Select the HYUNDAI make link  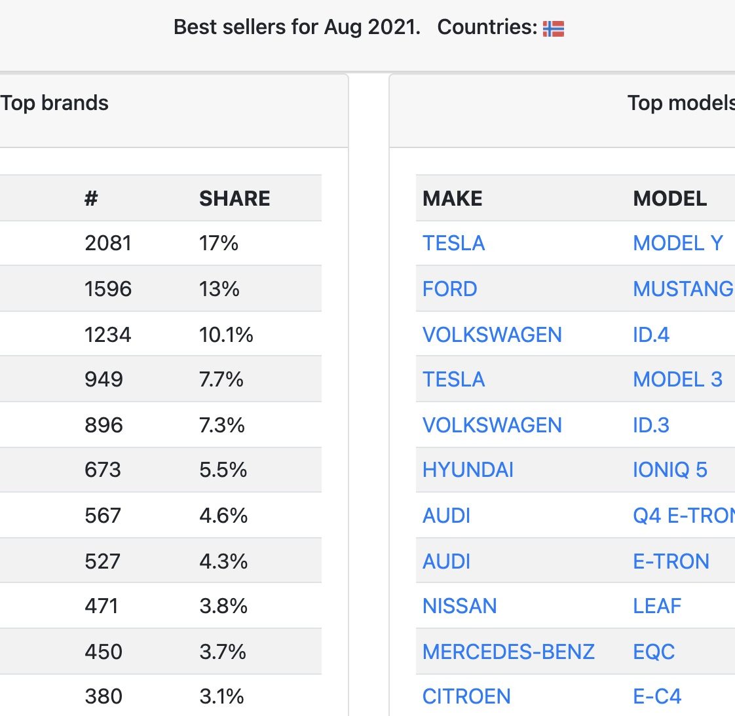coord(468,470)
